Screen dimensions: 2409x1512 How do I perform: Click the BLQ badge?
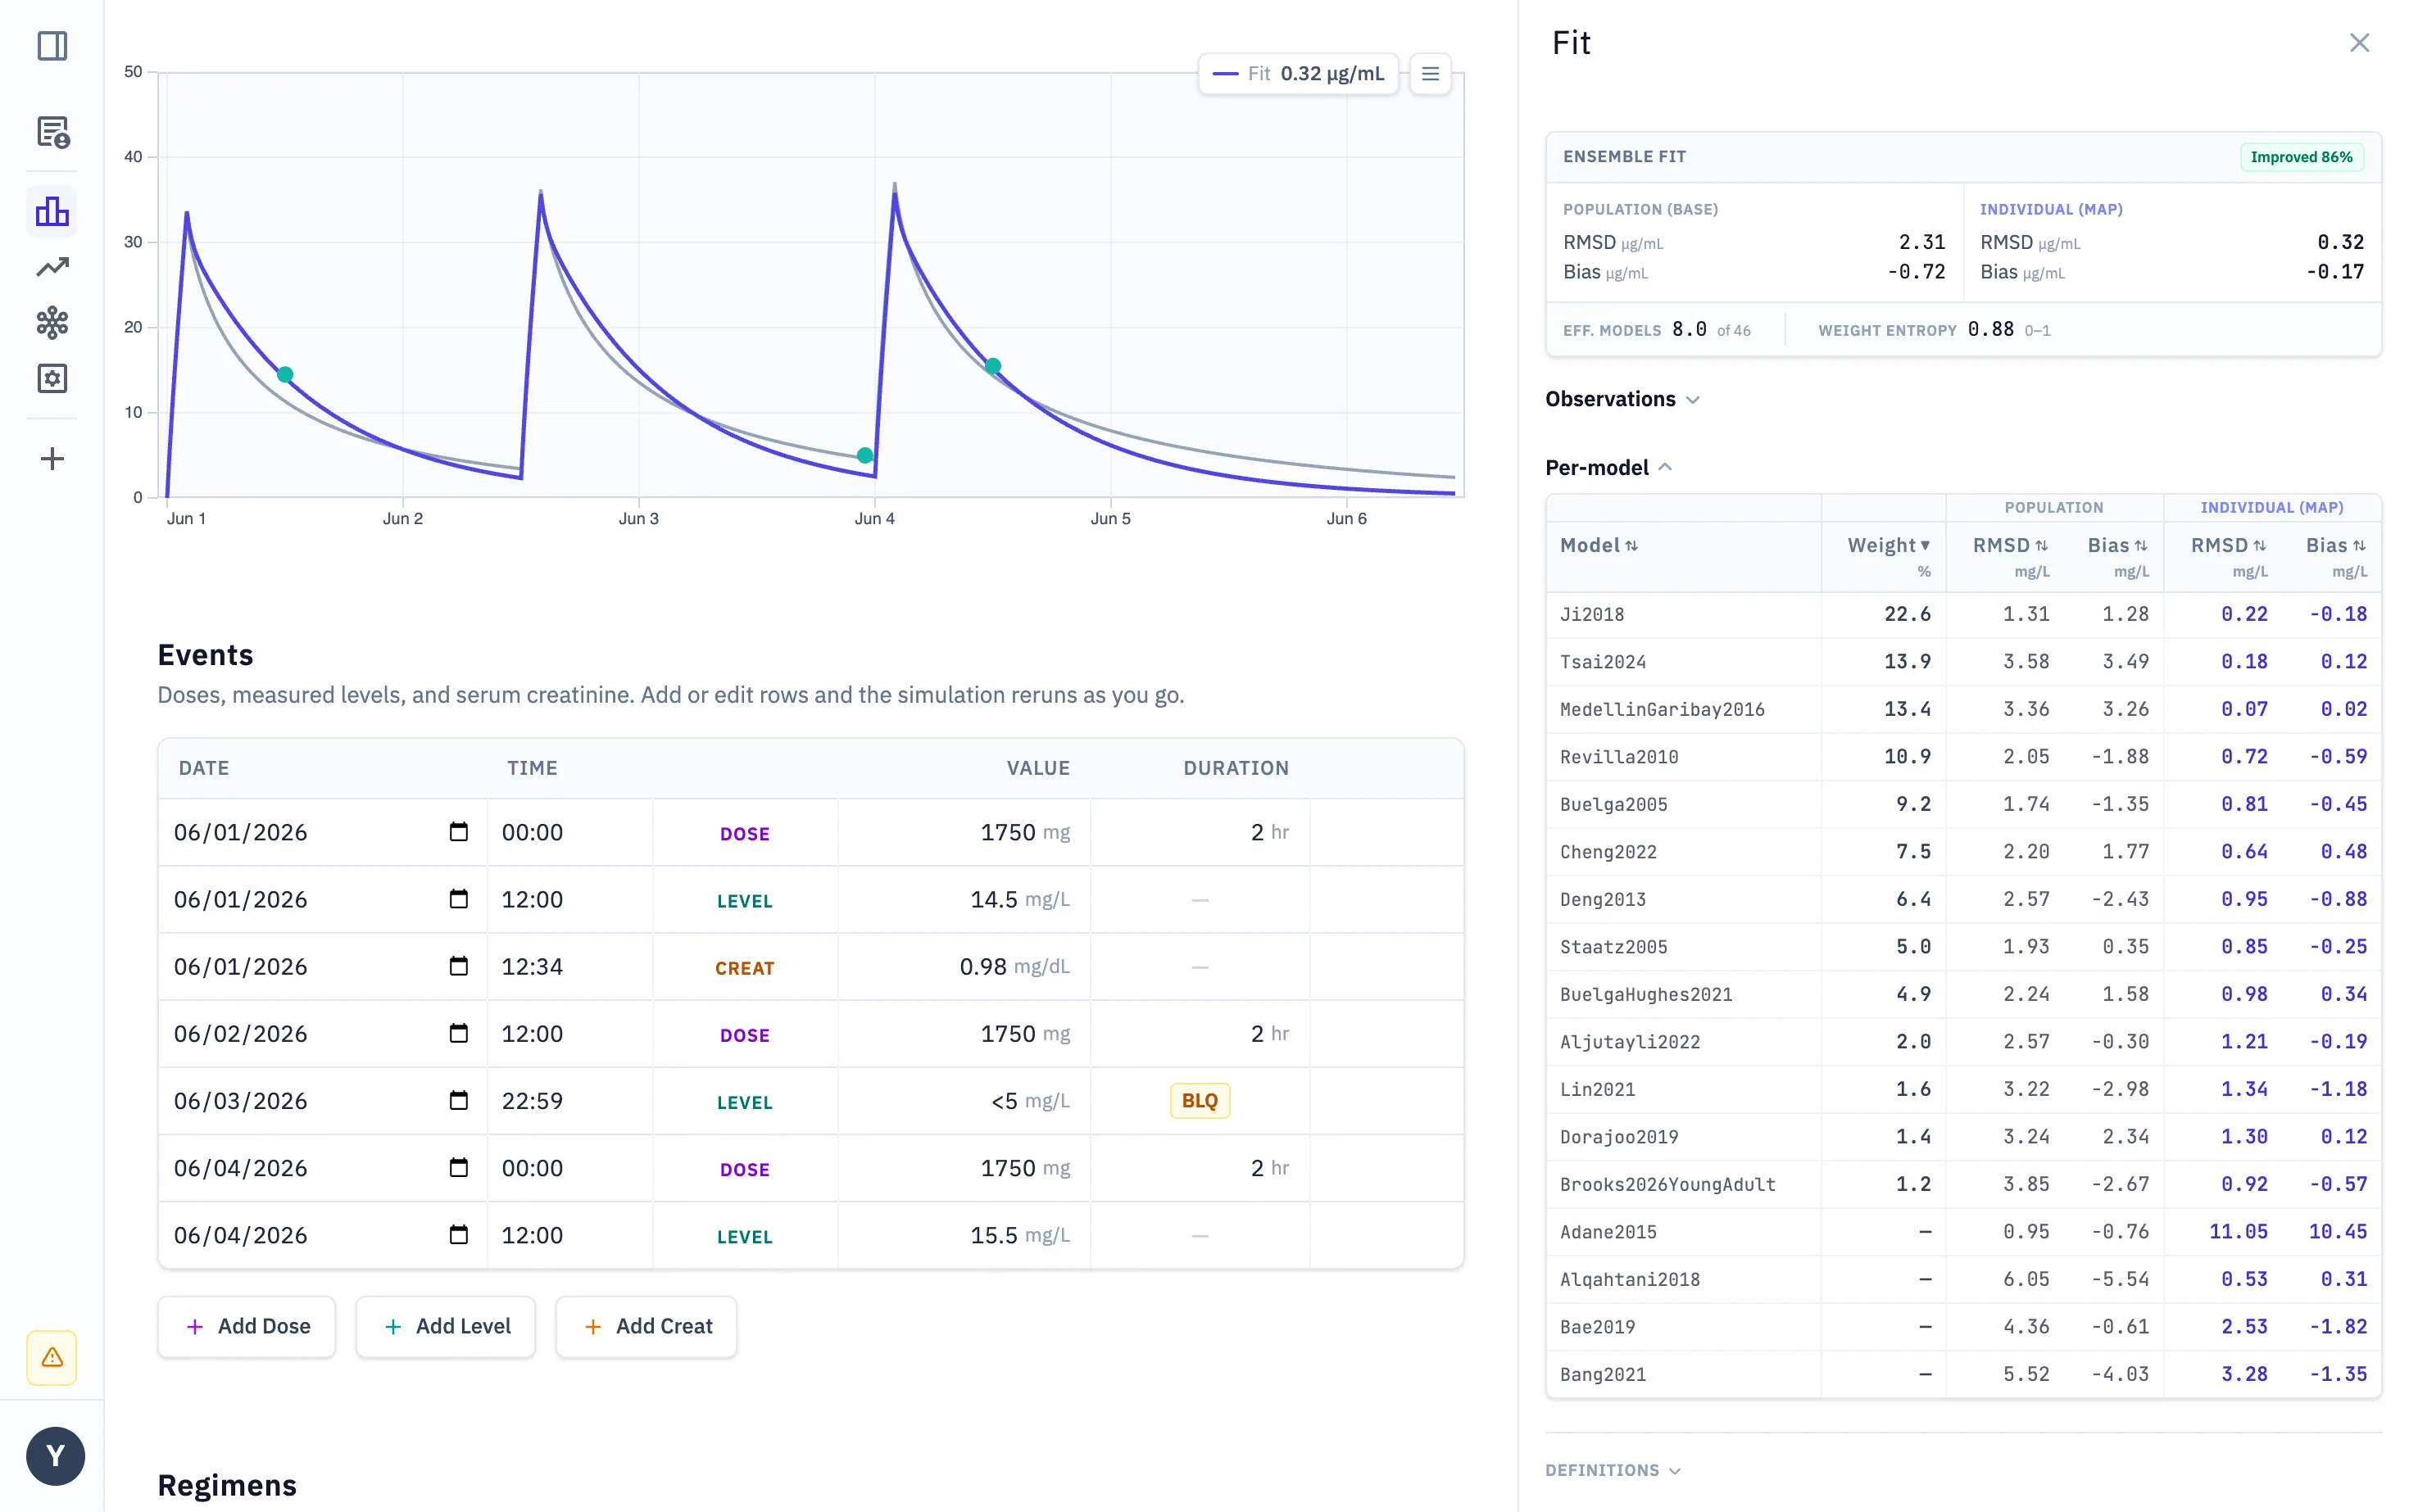tap(1200, 1100)
